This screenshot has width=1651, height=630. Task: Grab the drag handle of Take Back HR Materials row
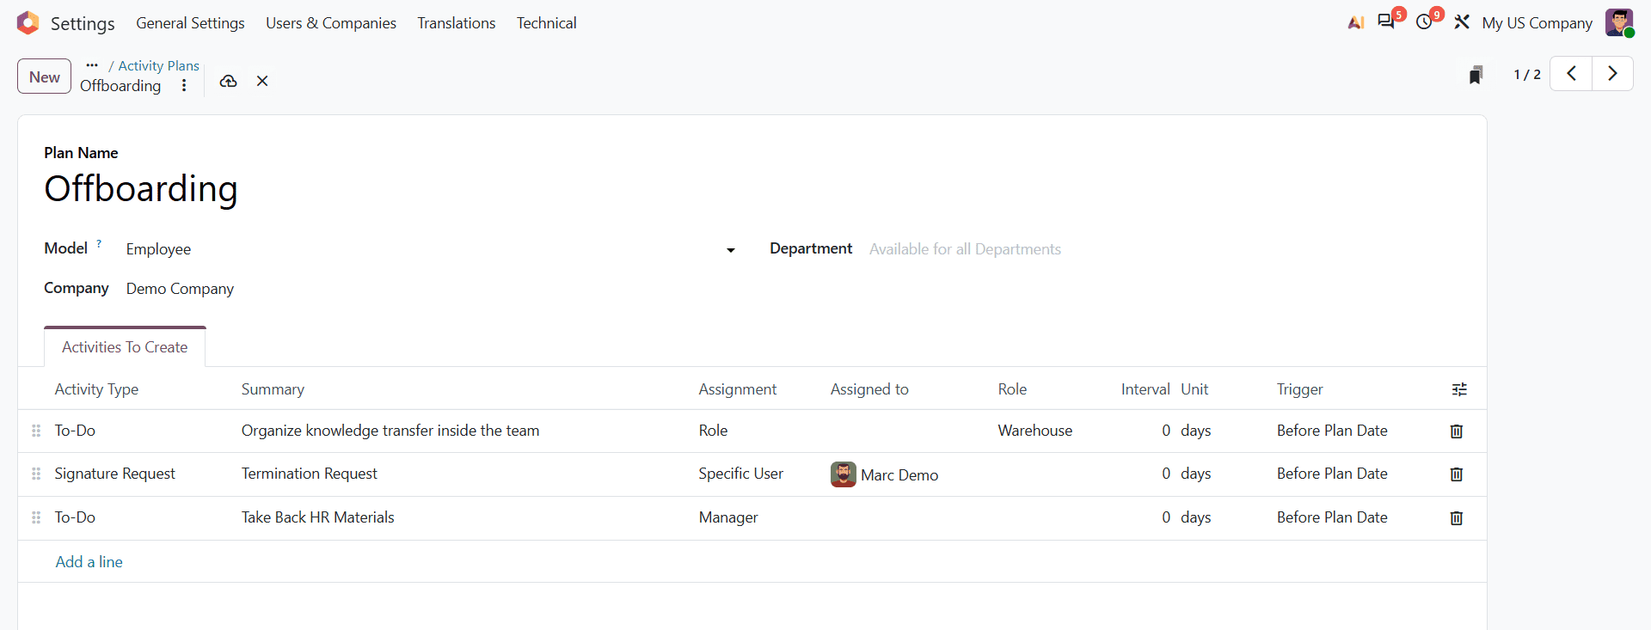pyautogui.click(x=36, y=517)
